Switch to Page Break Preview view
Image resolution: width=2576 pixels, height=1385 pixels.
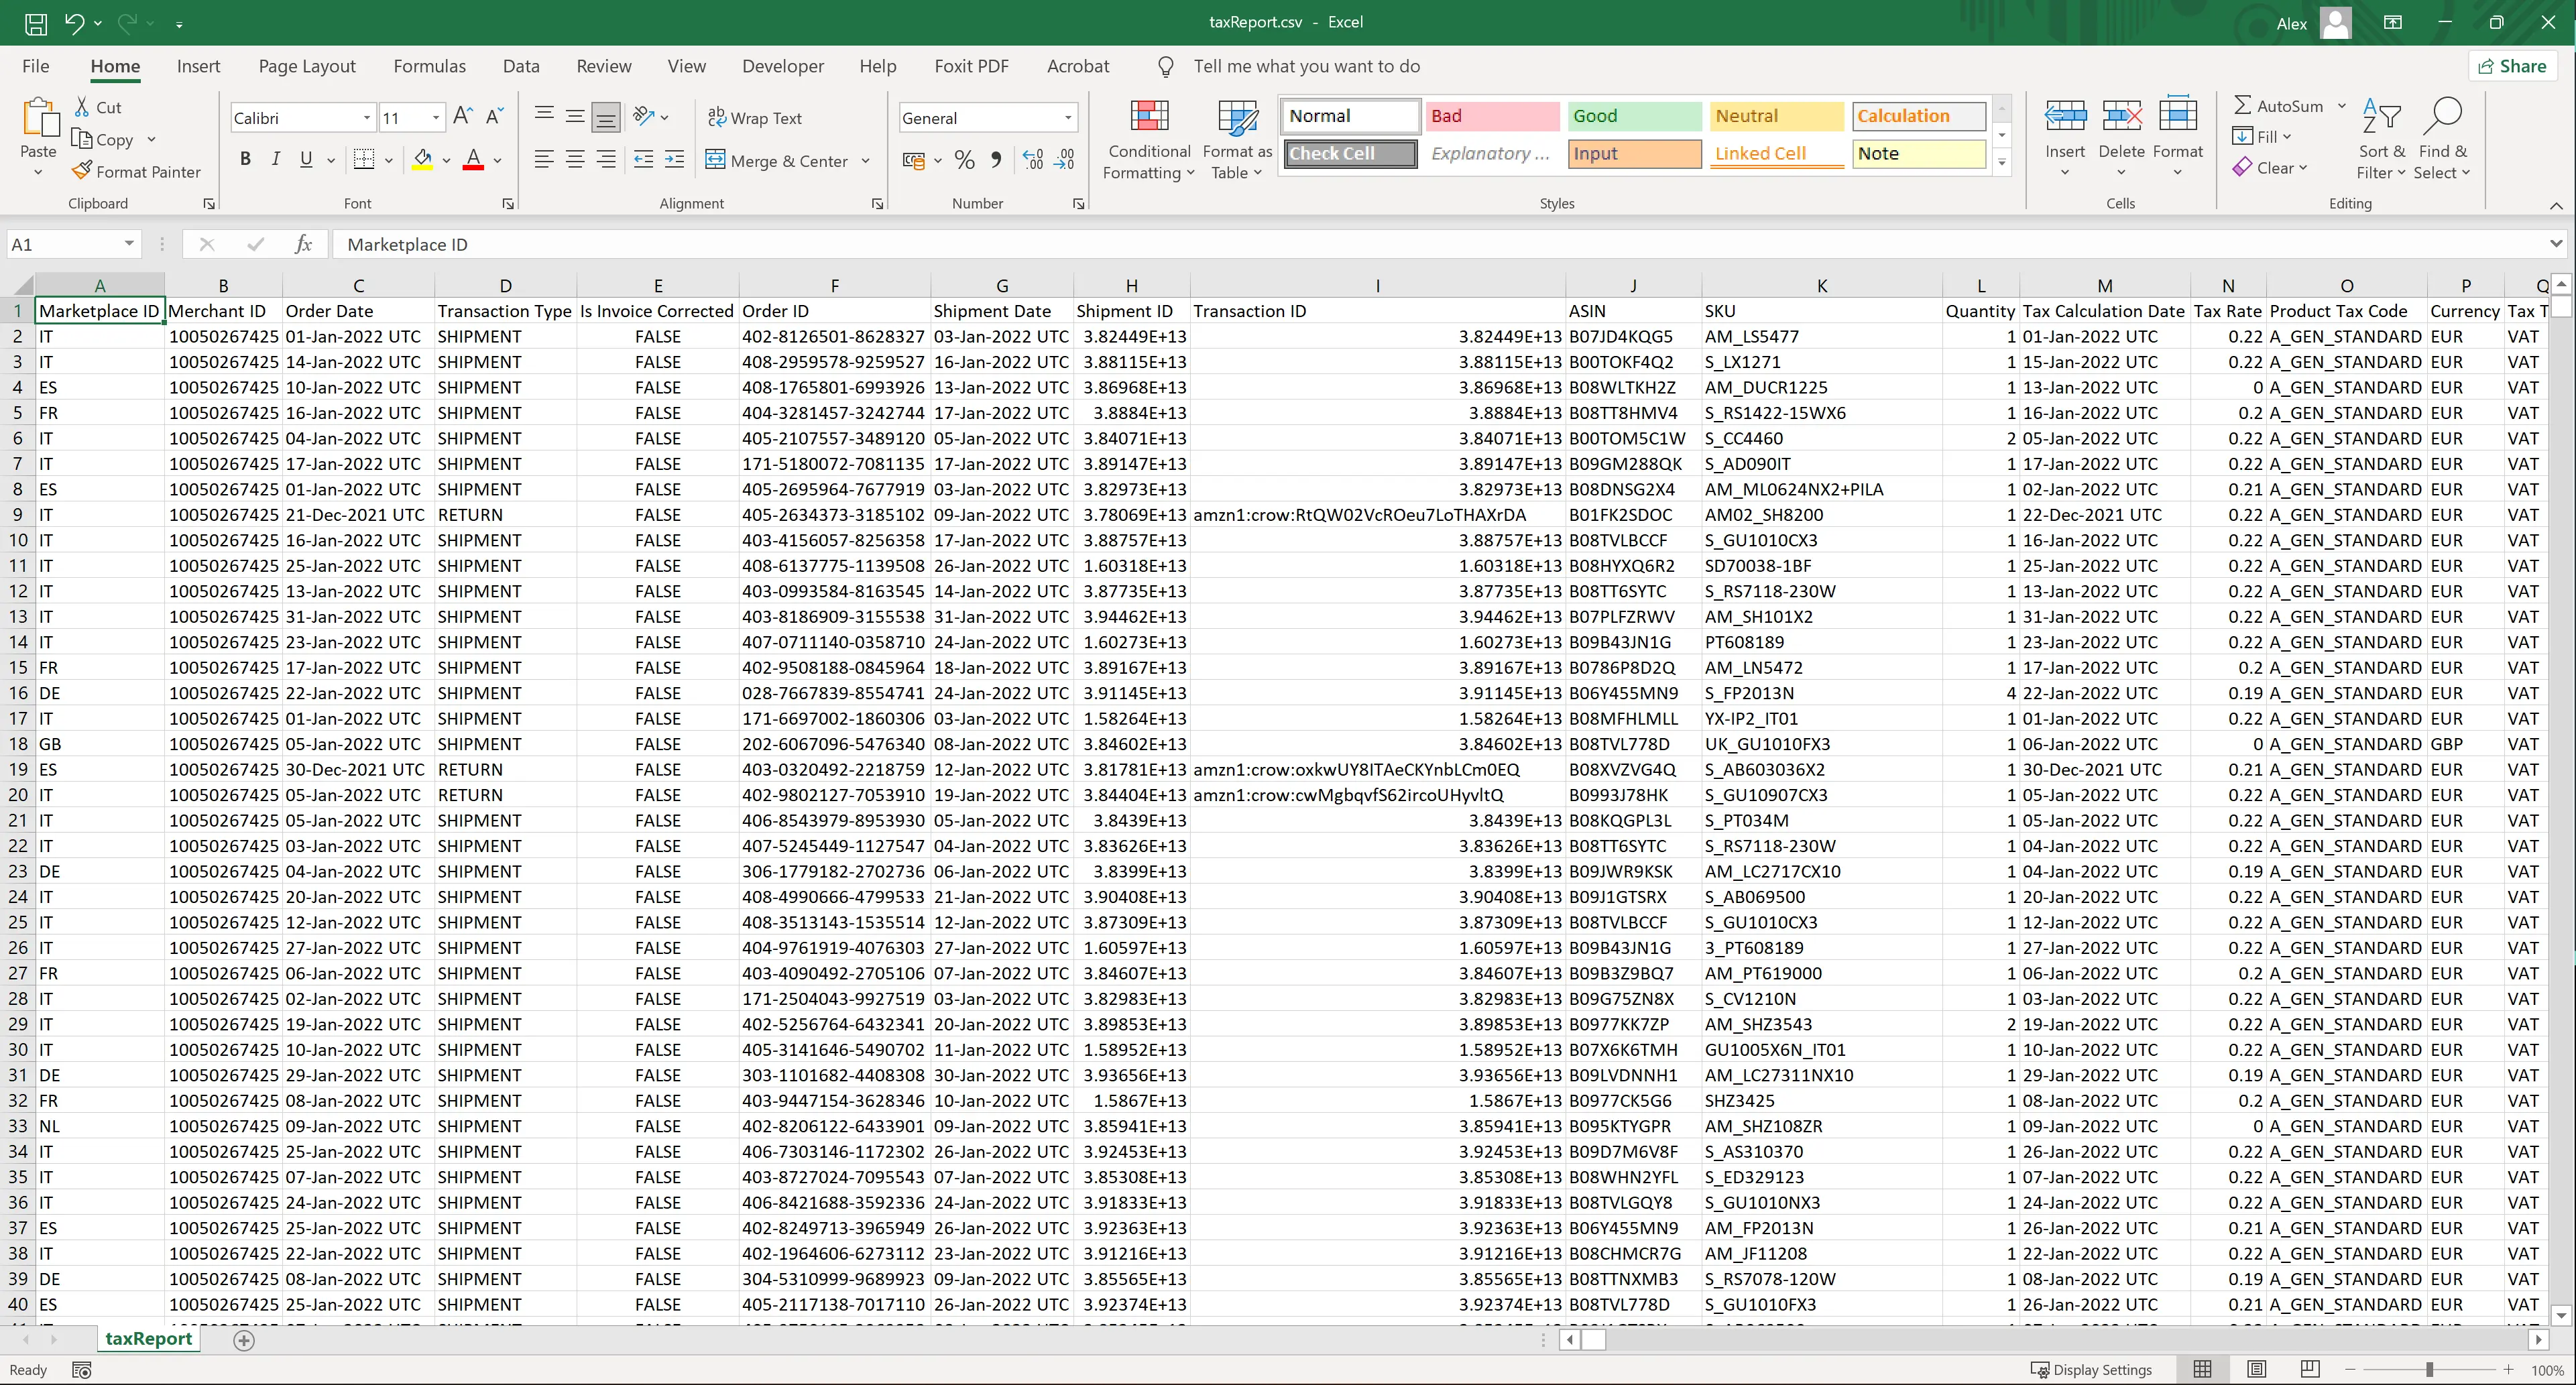tap(2310, 1369)
